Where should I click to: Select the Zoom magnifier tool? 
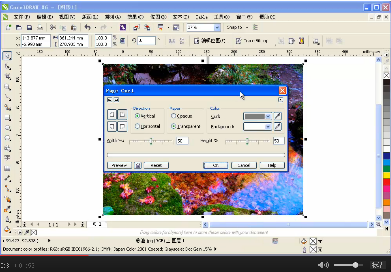tap(8, 87)
